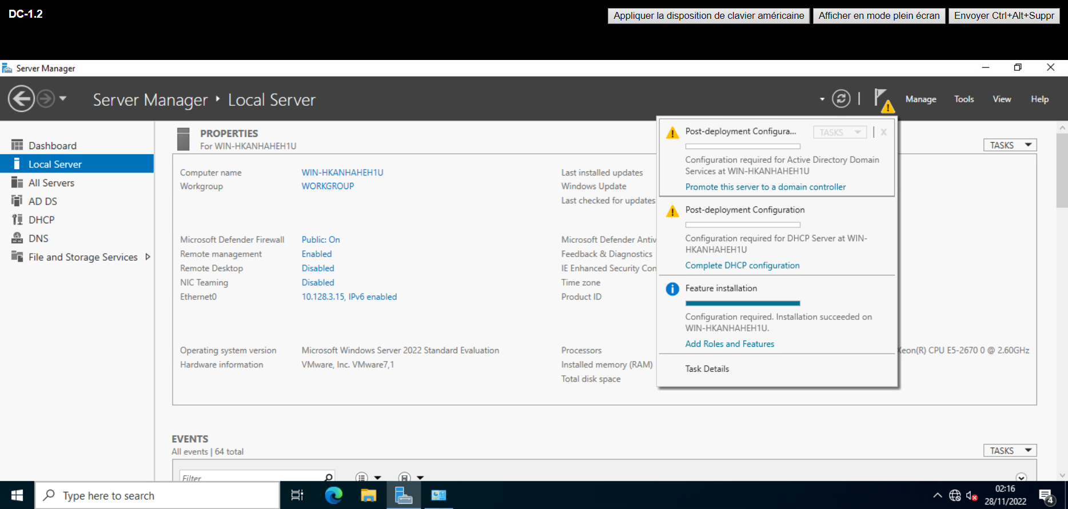Click 'Afficher en mode plein écran' button

[879, 15]
